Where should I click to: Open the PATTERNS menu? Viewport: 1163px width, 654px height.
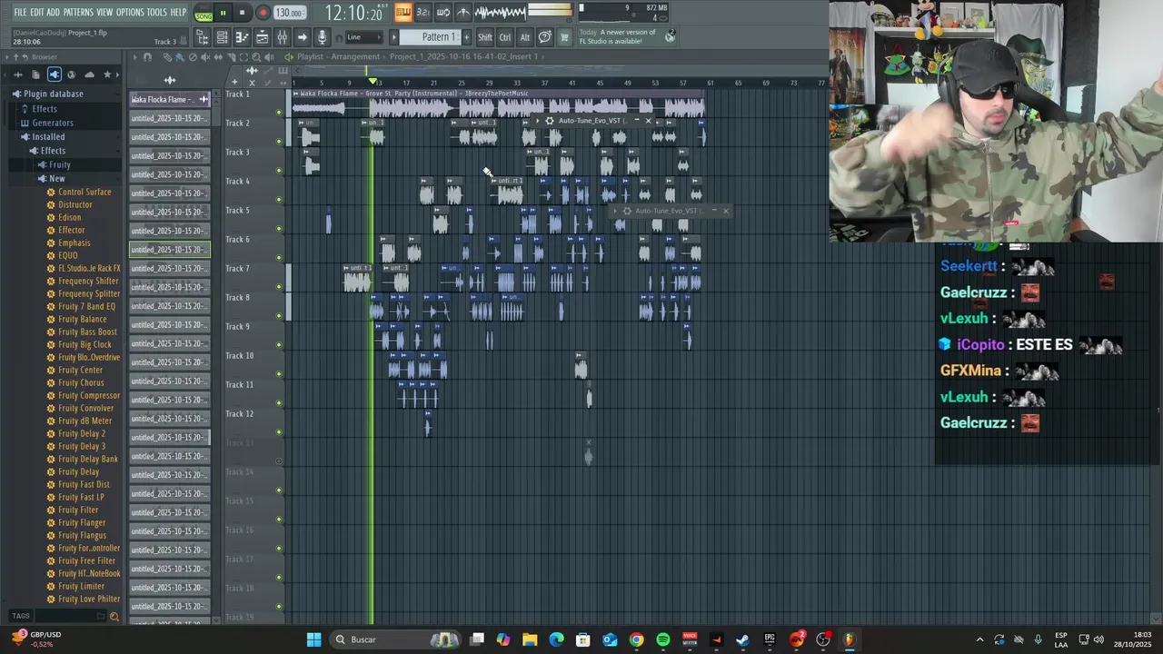point(78,13)
